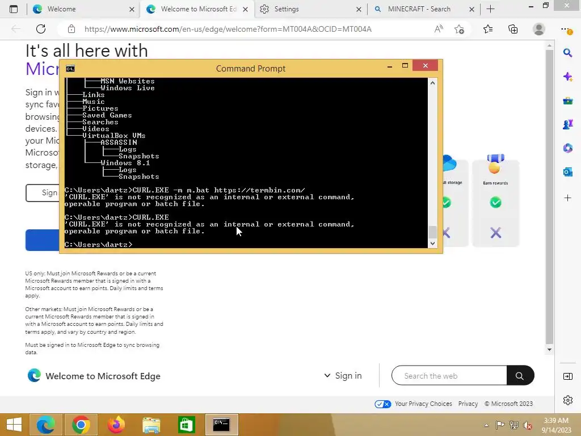Open Windows Store from taskbar
The width and height of the screenshot is (581, 436).
pos(186,425)
